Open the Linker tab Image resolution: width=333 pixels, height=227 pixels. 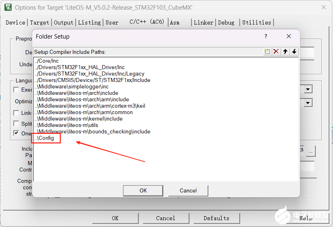(203, 22)
